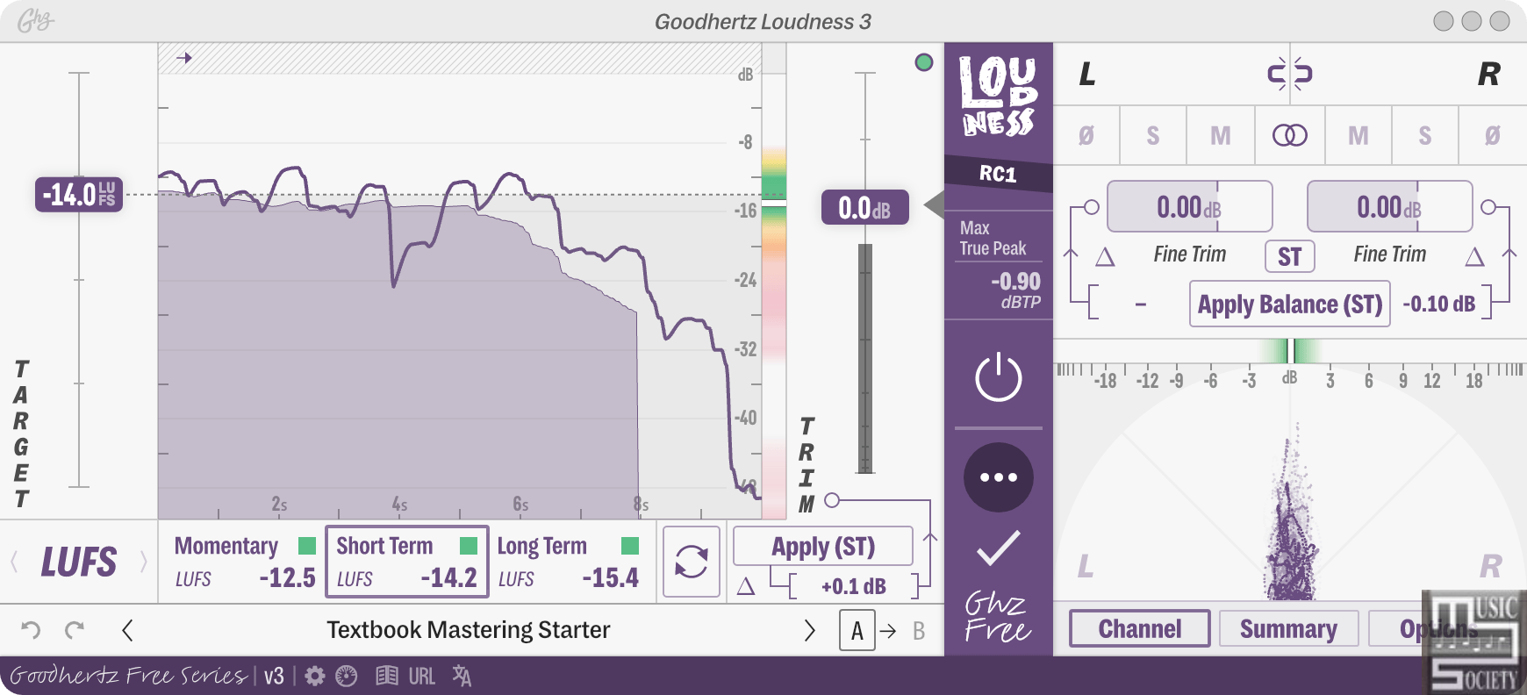This screenshot has width=1527, height=695.
Task: Click Goodhertz Free Series logo text
Action: click(x=128, y=675)
